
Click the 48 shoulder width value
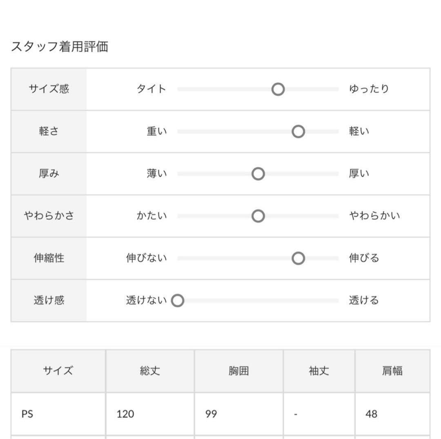[x=371, y=414]
